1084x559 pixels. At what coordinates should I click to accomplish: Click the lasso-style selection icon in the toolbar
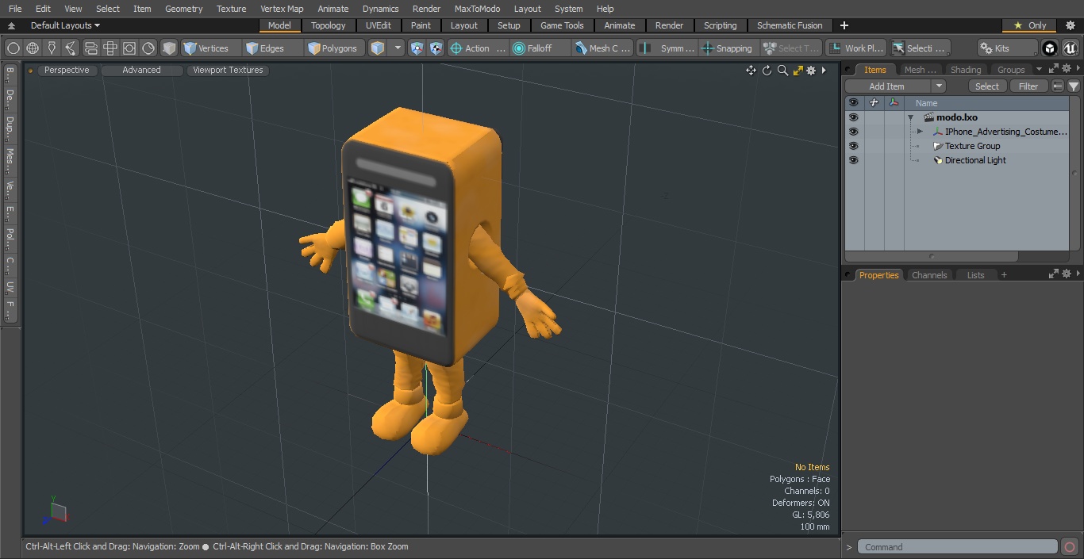[71, 48]
